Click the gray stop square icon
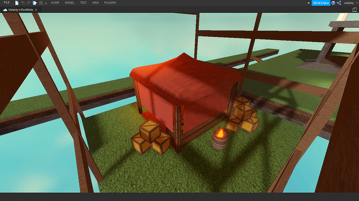This screenshot has height=201, width=359. click(41, 3)
